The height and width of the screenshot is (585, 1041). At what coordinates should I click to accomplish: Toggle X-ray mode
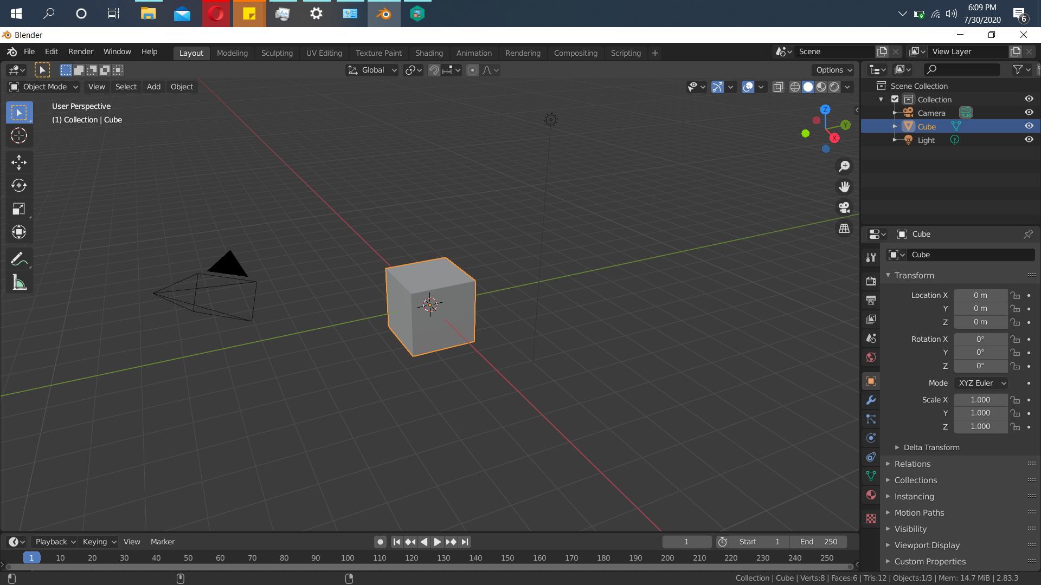pyautogui.click(x=778, y=87)
